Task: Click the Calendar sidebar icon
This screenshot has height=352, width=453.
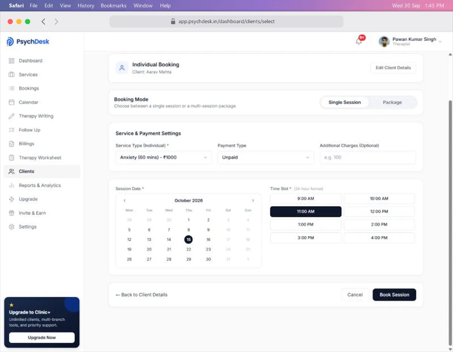Action: (x=11, y=102)
